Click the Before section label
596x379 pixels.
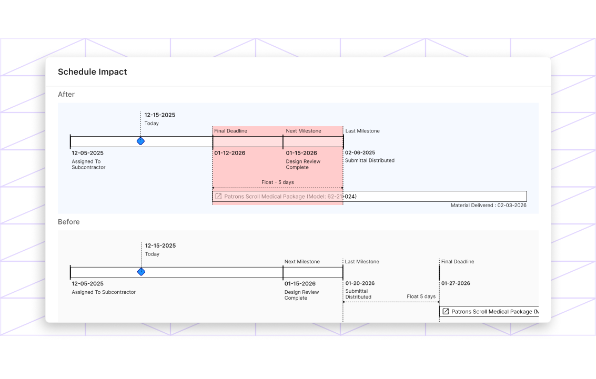pos(69,222)
